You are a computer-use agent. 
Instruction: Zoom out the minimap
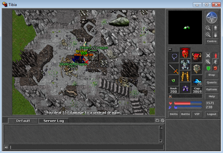pos(208,28)
